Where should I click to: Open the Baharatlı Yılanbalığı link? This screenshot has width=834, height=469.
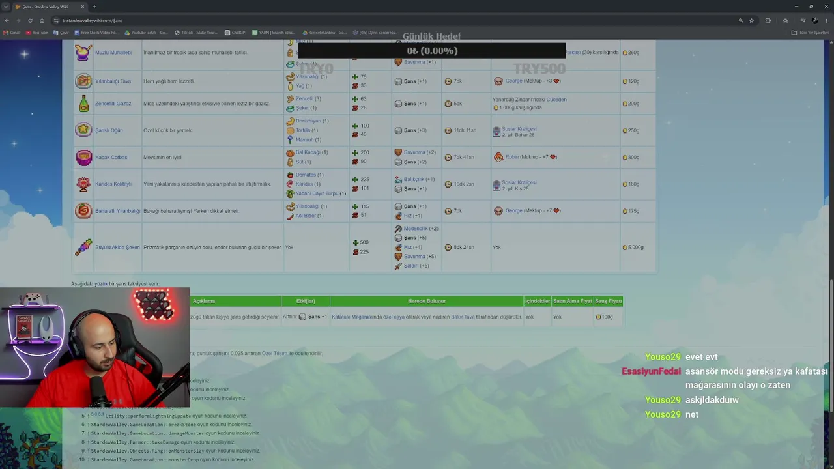(x=117, y=211)
